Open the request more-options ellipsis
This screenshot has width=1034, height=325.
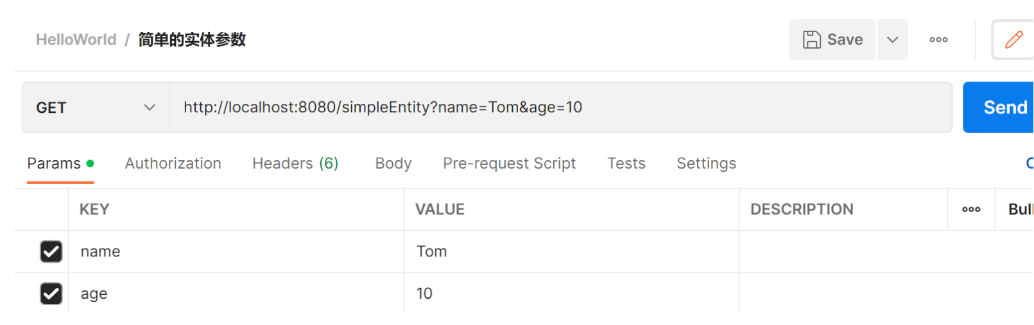[938, 40]
